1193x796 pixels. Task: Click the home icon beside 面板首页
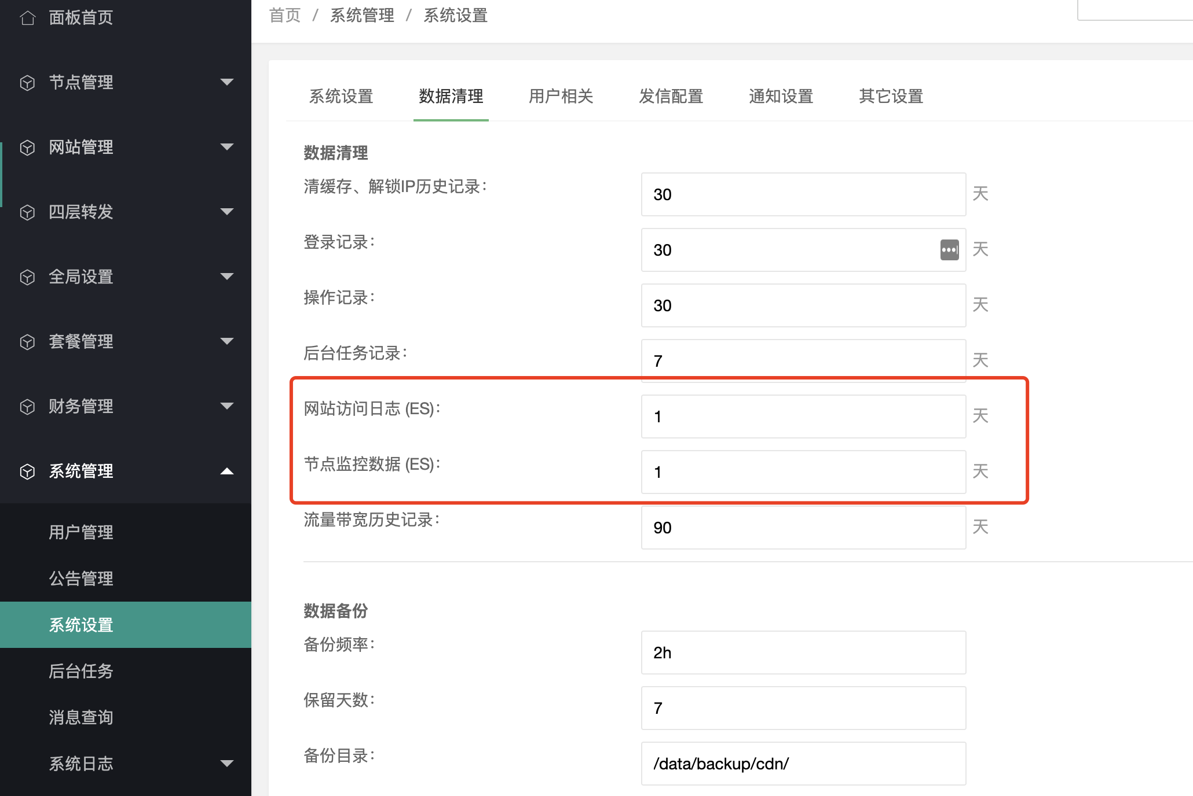[27, 18]
